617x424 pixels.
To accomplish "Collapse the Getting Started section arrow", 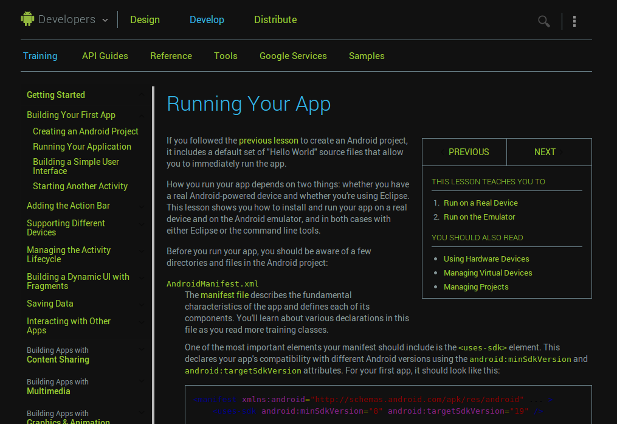I will [142, 95].
